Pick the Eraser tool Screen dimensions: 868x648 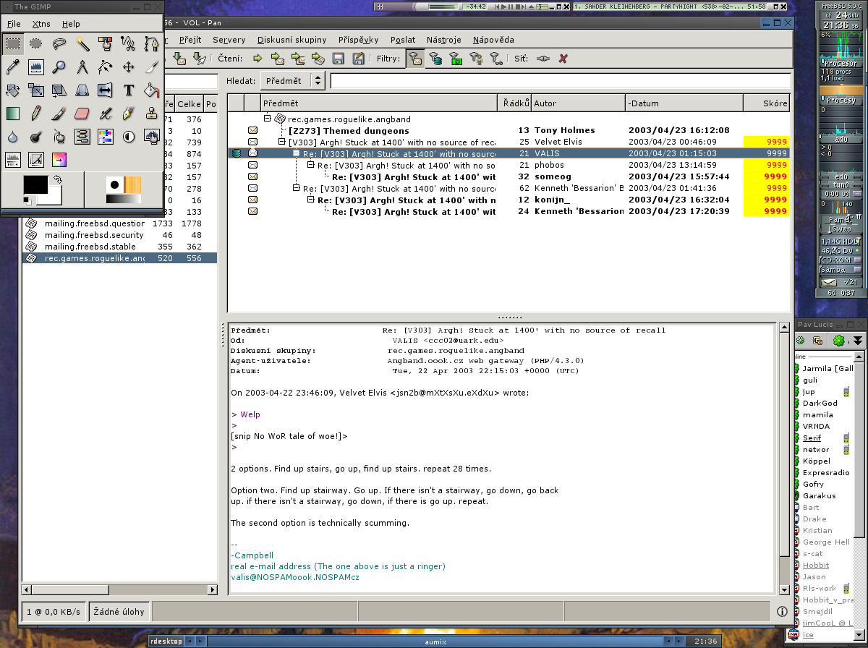(x=82, y=114)
